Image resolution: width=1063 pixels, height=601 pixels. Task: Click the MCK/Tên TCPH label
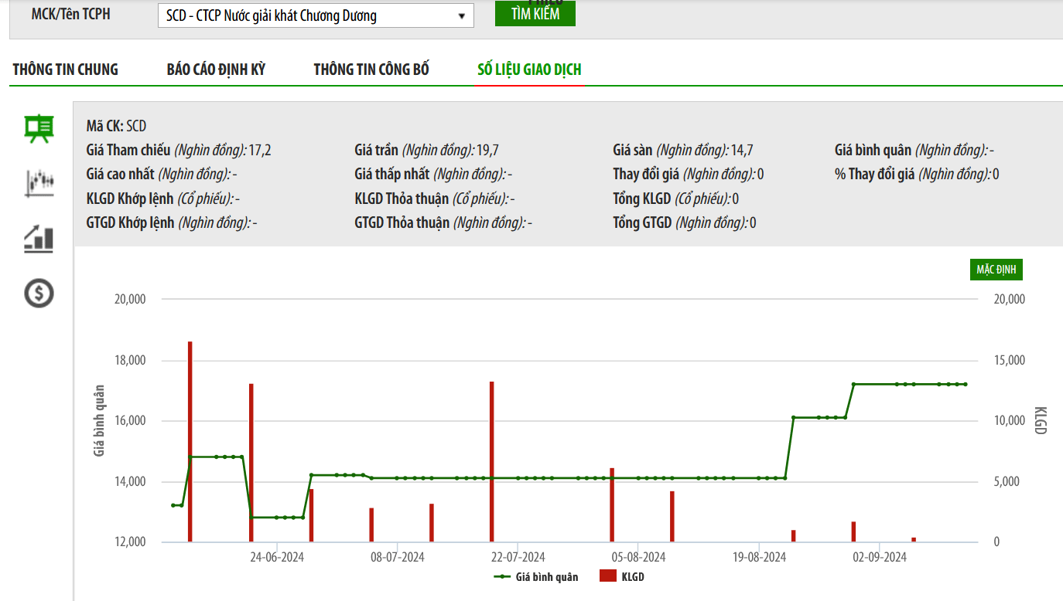click(x=71, y=14)
